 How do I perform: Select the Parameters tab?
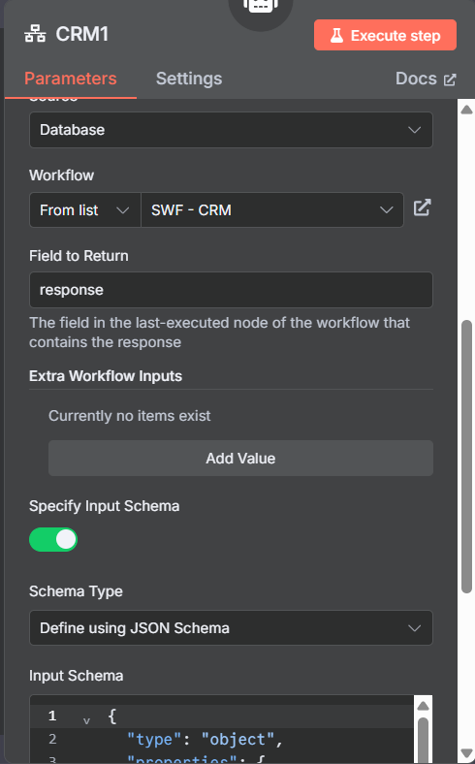tap(71, 79)
